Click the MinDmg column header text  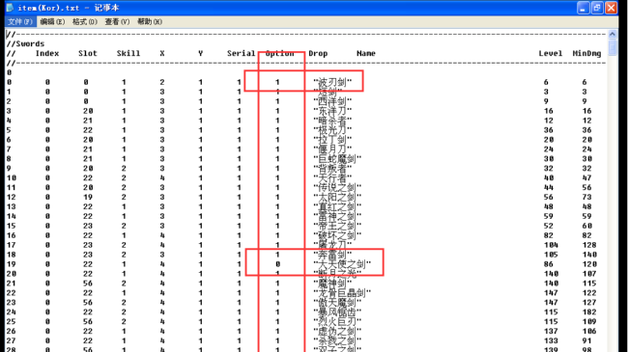[x=586, y=53]
